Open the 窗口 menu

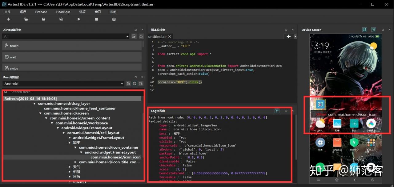pyautogui.click(x=98, y=12)
